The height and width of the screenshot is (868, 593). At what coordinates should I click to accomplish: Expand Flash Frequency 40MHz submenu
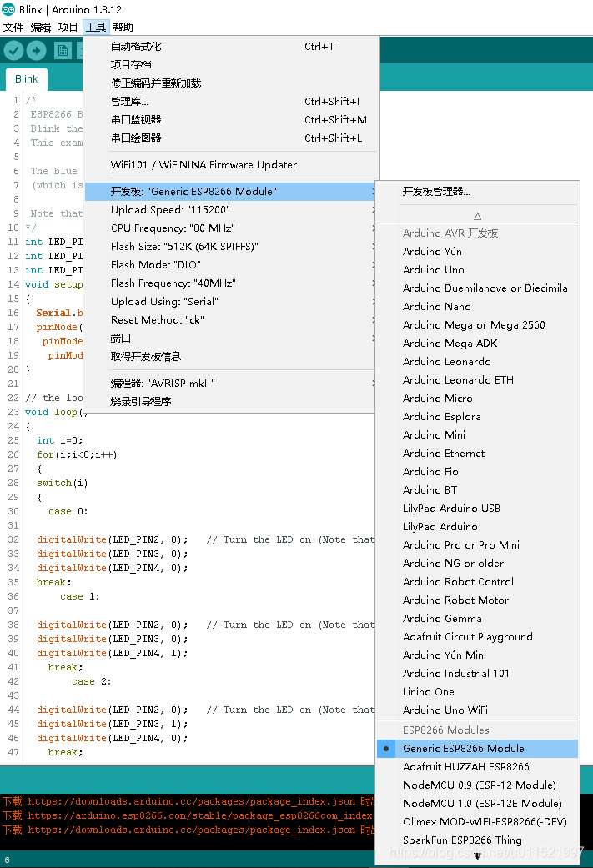pyautogui.click(x=231, y=283)
